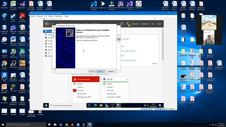Open VirtualBox Archivo menu

point(33,16)
